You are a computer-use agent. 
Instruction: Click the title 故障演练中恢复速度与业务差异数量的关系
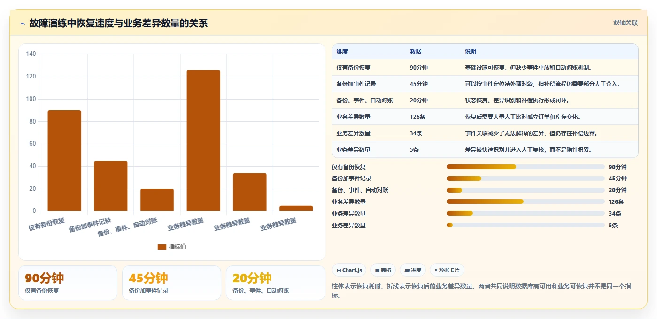(x=118, y=23)
